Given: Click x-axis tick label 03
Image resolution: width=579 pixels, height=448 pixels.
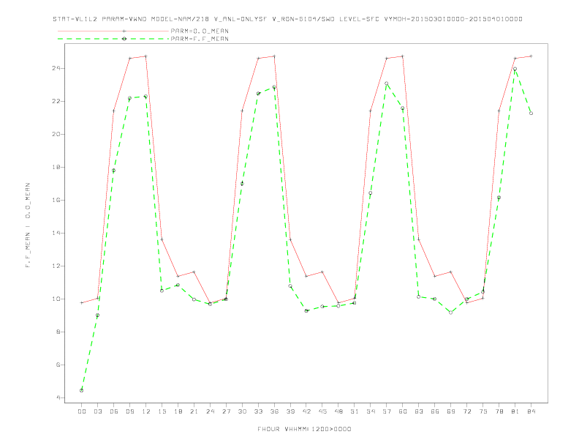Looking at the screenshot, I should click(97, 411).
